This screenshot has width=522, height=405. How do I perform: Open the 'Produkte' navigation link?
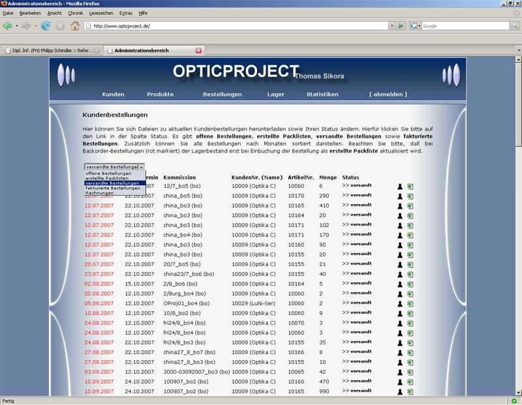(x=160, y=95)
